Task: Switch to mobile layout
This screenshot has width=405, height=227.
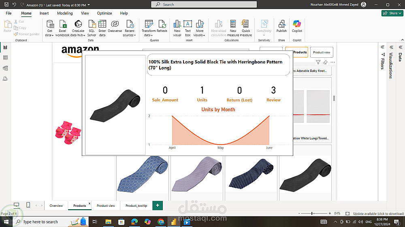Action: pyautogui.click(x=28, y=205)
